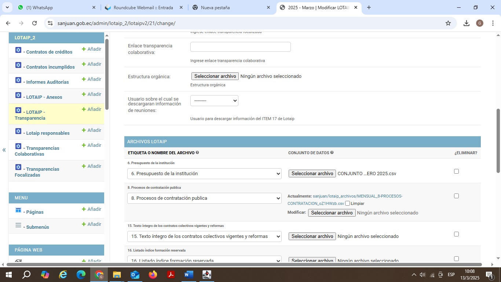Click the Páginas layout icon in the sidebar

(18, 210)
